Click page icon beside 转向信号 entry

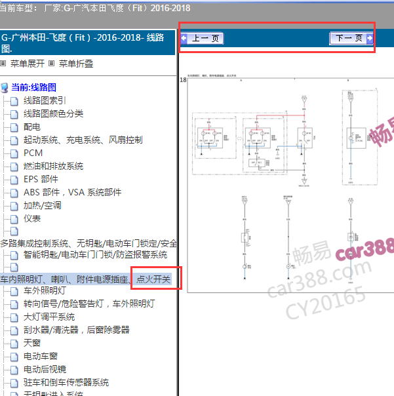pos(14,304)
